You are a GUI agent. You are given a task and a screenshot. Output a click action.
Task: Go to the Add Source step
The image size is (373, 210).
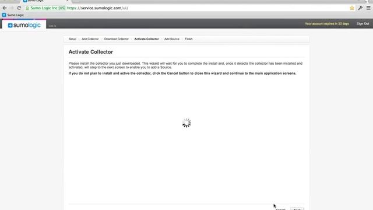[x=172, y=39]
